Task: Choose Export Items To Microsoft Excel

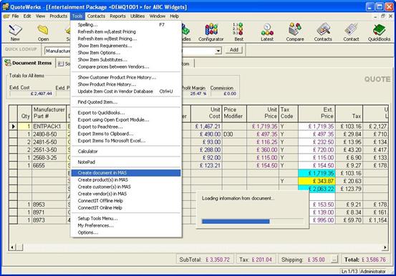Action: coord(126,141)
